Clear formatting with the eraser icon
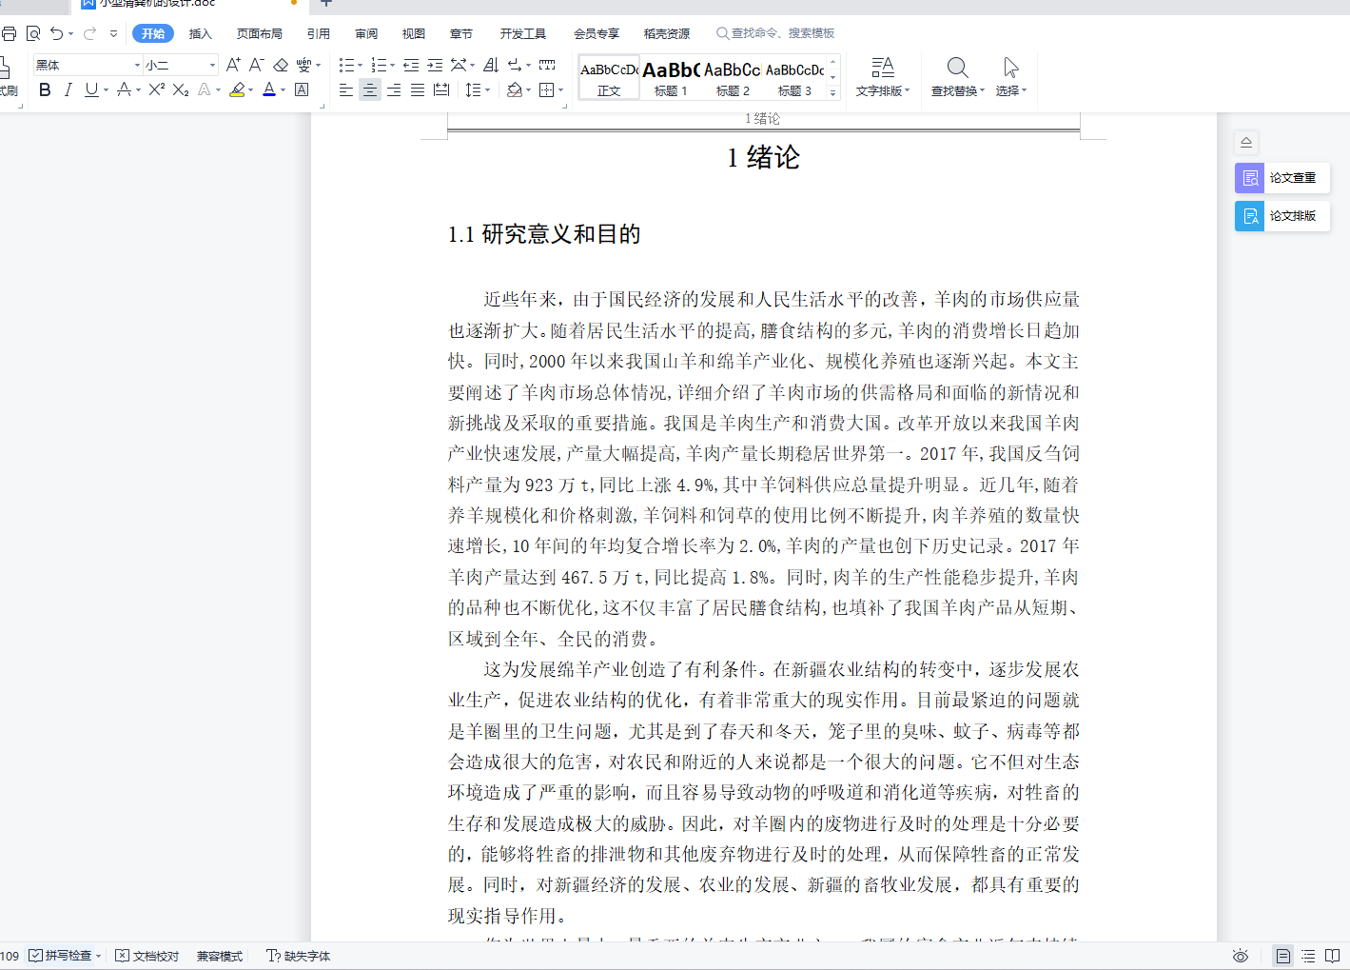Screen dimensions: 1350x970 tap(281, 65)
